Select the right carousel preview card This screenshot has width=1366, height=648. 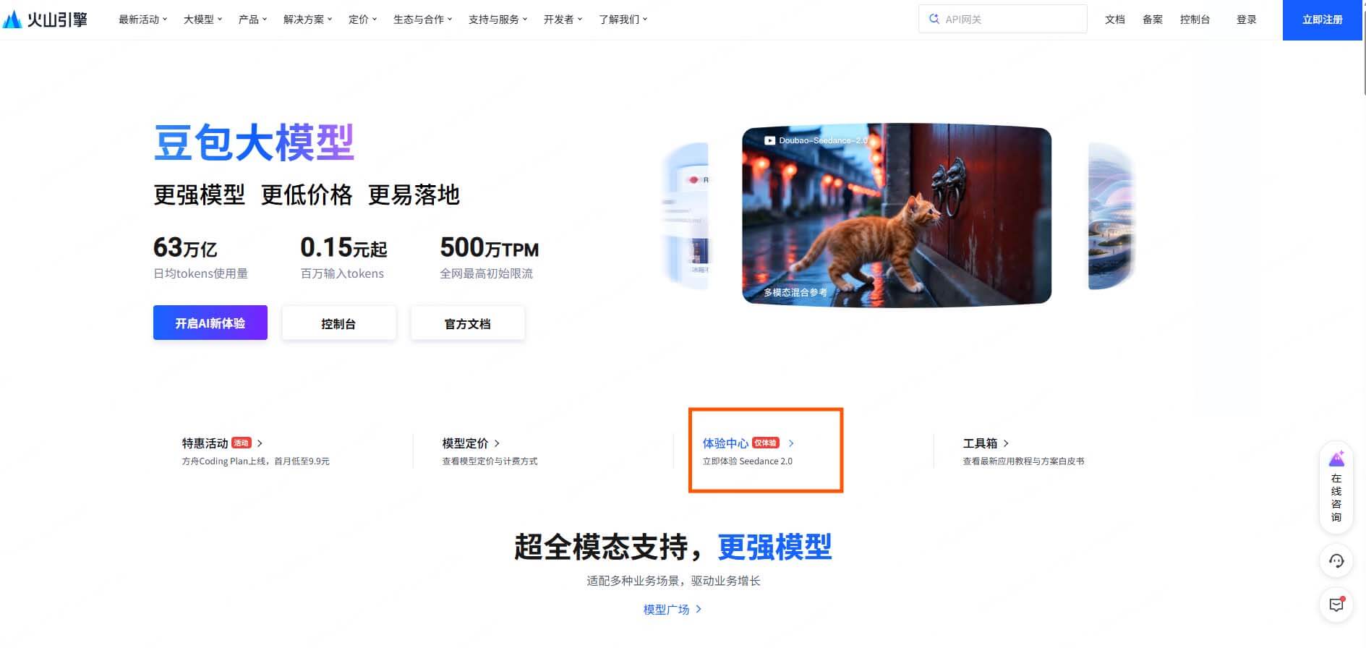1111,216
